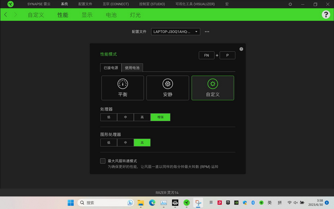Click the small help icon in performance panel
This screenshot has width=334, height=209.
coord(241,49)
